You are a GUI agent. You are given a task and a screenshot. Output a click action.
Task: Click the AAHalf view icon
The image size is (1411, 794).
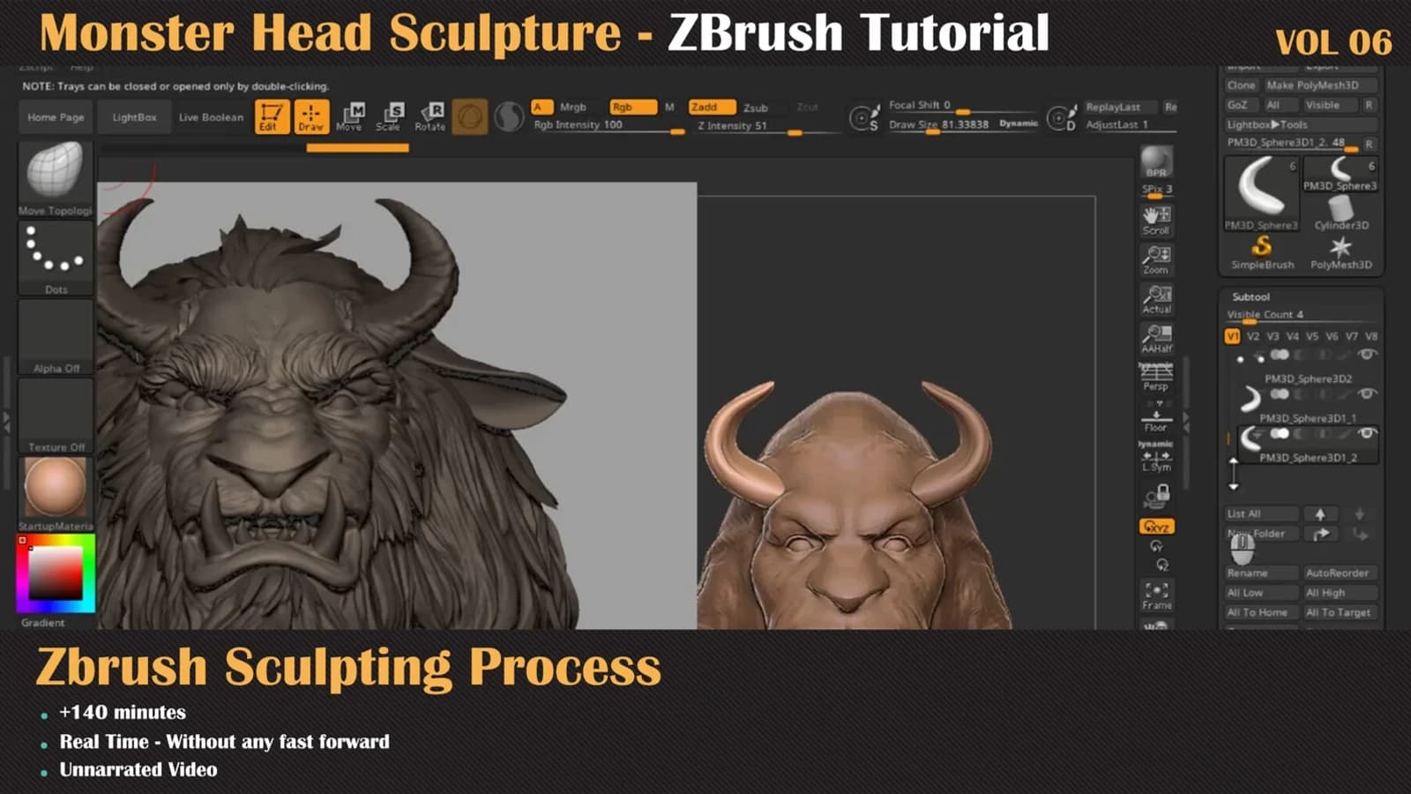tap(1156, 339)
